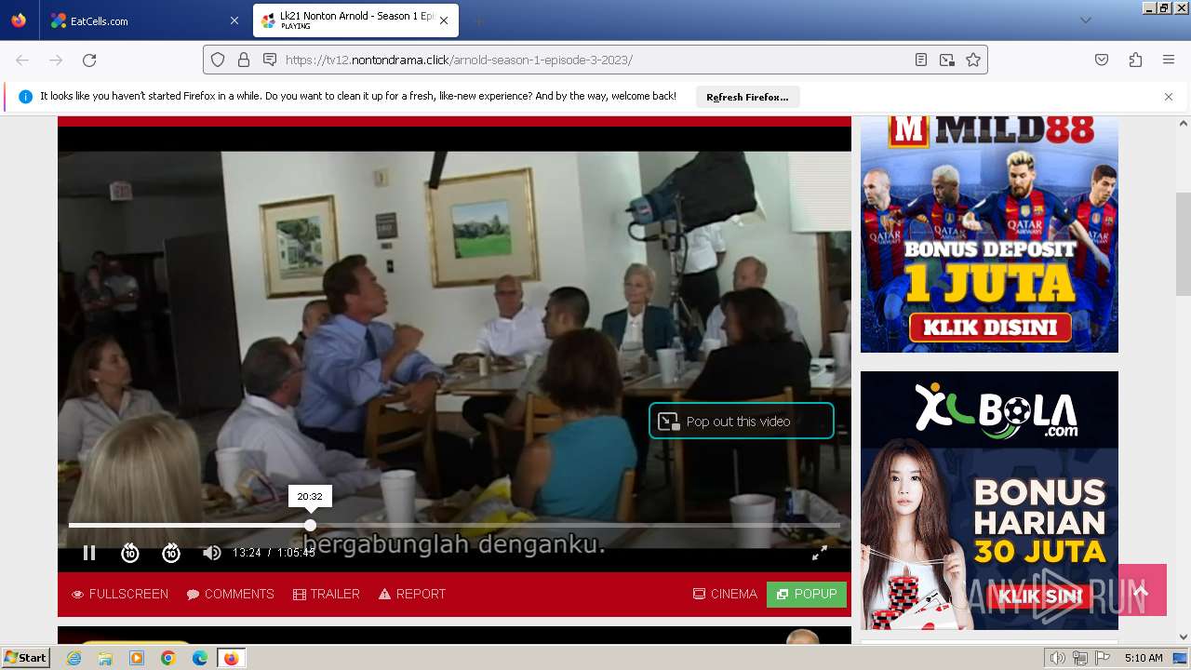Open FULLSCREEN option below player

[x=120, y=594]
